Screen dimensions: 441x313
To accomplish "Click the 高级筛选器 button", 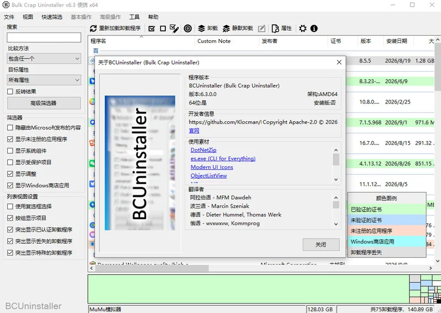I will click(x=44, y=103).
